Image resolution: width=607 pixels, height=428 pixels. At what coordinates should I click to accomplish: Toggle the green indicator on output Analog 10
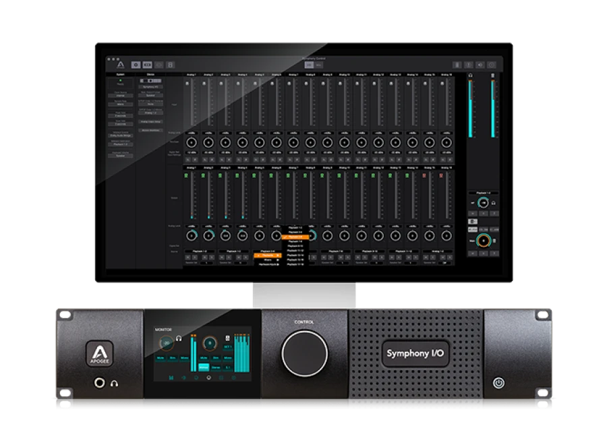pos(339,176)
